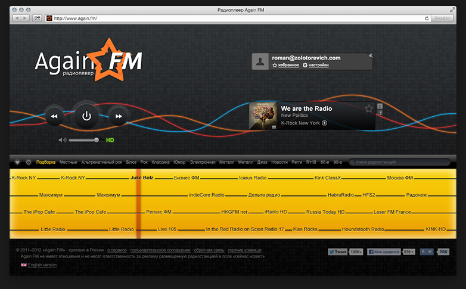Select the Юмор tab
This screenshot has width=466, height=289.
click(x=179, y=162)
